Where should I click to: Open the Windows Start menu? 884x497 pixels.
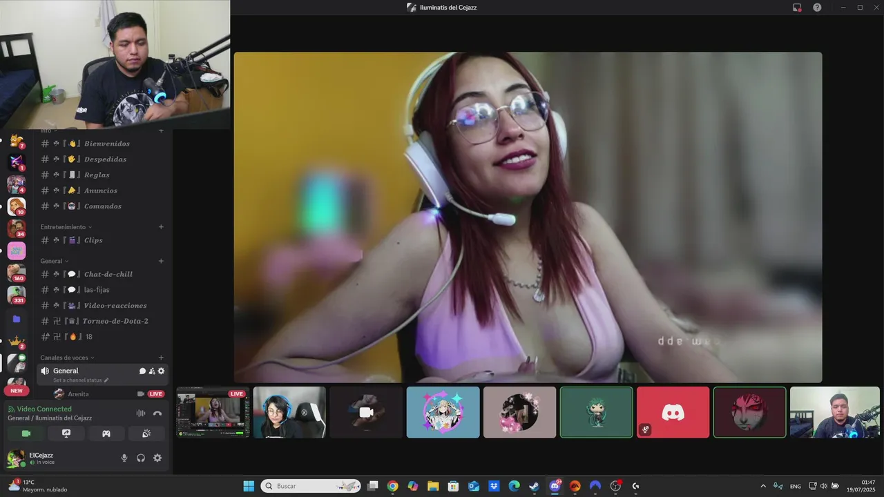coord(249,486)
